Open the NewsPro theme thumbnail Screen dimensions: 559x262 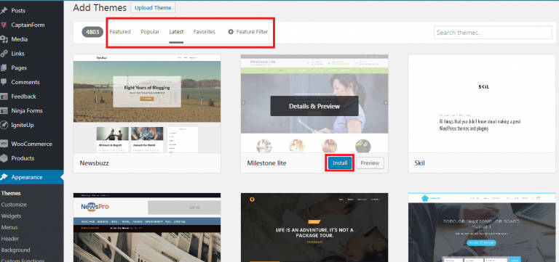pos(147,227)
